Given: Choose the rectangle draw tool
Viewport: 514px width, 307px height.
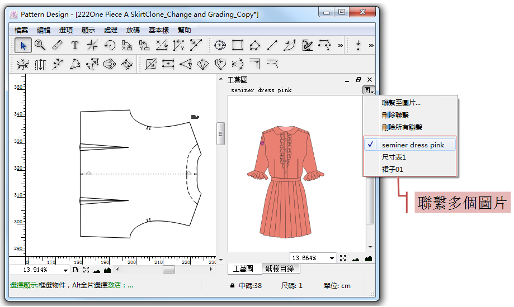Looking at the screenshot, I should click(x=238, y=45).
